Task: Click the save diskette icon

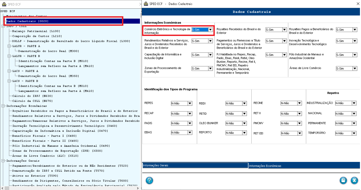Action: click(343, 181)
